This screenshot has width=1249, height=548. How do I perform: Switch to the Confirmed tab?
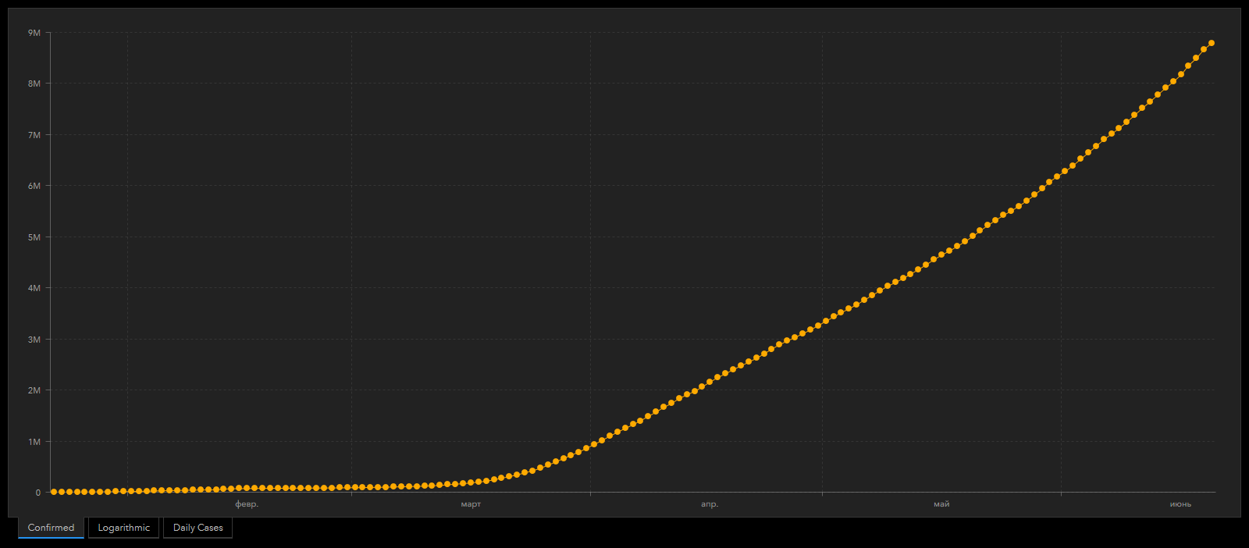pos(51,528)
